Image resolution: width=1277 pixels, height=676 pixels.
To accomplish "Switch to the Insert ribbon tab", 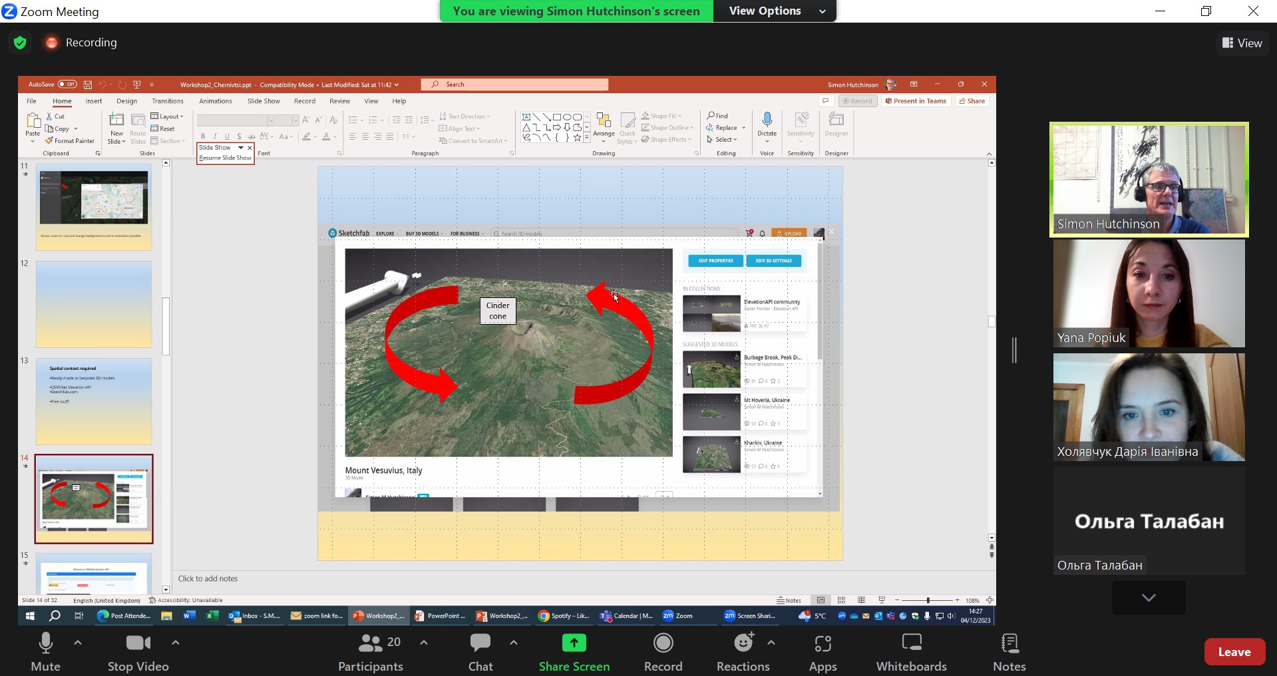I will click(x=94, y=101).
